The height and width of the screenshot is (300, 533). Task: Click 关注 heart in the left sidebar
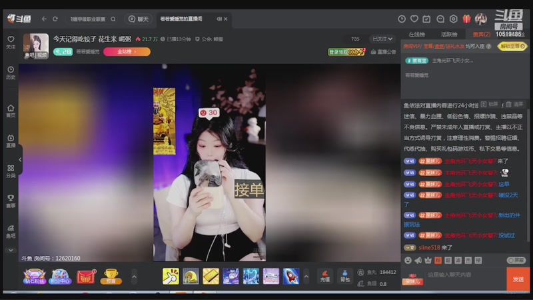tap(11, 43)
